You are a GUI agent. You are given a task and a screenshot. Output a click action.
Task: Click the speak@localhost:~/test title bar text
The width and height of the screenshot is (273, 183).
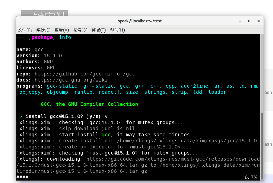tap(140, 21)
